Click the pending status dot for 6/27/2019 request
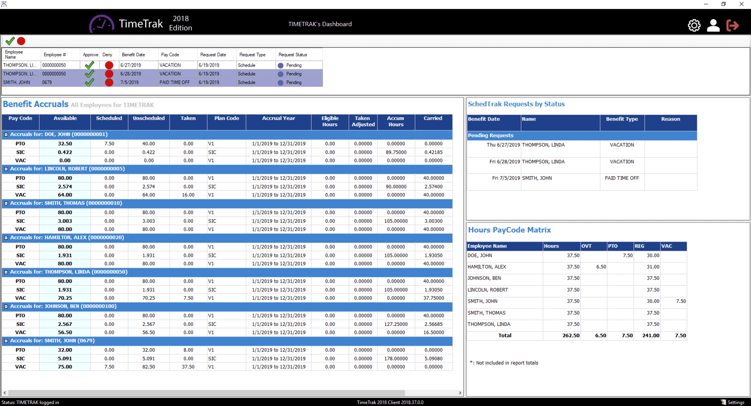 [x=281, y=66]
